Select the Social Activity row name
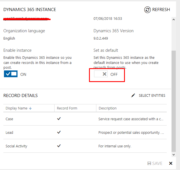 16,146
